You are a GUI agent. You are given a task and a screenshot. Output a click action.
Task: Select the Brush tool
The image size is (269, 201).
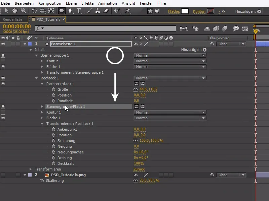click(90, 11)
